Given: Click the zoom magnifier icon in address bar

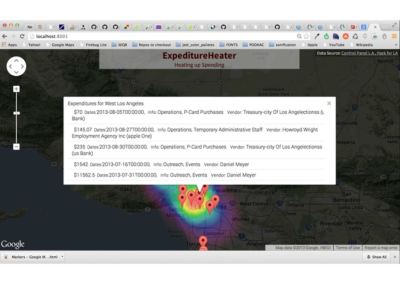Looking at the screenshot, I should (299, 36).
